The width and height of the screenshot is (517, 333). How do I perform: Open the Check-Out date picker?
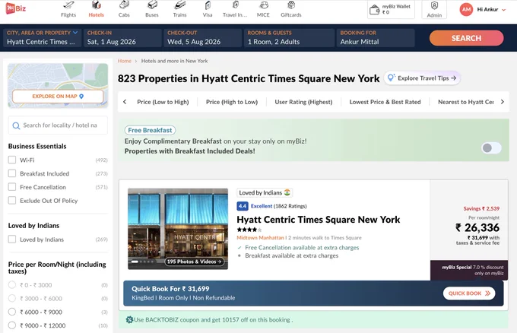(x=202, y=38)
